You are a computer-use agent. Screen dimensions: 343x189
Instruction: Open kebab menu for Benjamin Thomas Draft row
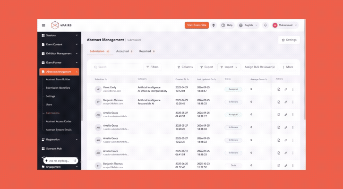pos(293,165)
